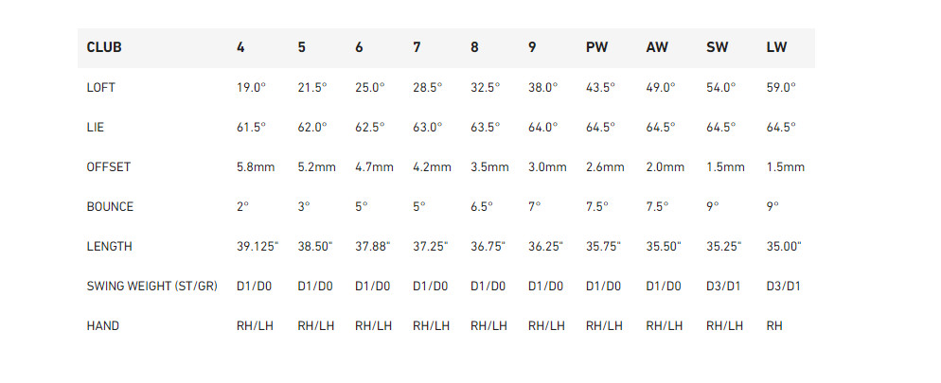Select the 5.8mm offset value
This screenshot has width=941, height=383.
tap(256, 166)
